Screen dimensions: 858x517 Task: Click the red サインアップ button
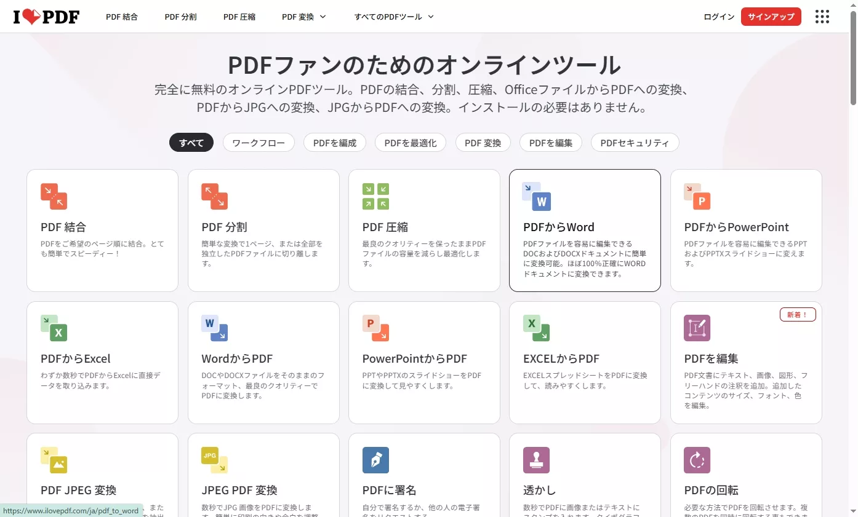pyautogui.click(x=771, y=17)
